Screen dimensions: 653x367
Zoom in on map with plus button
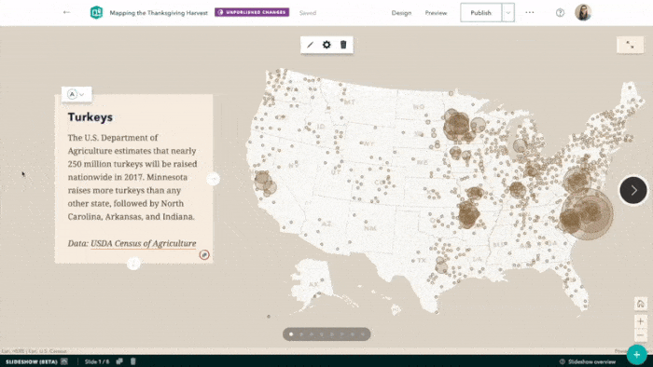tap(641, 321)
